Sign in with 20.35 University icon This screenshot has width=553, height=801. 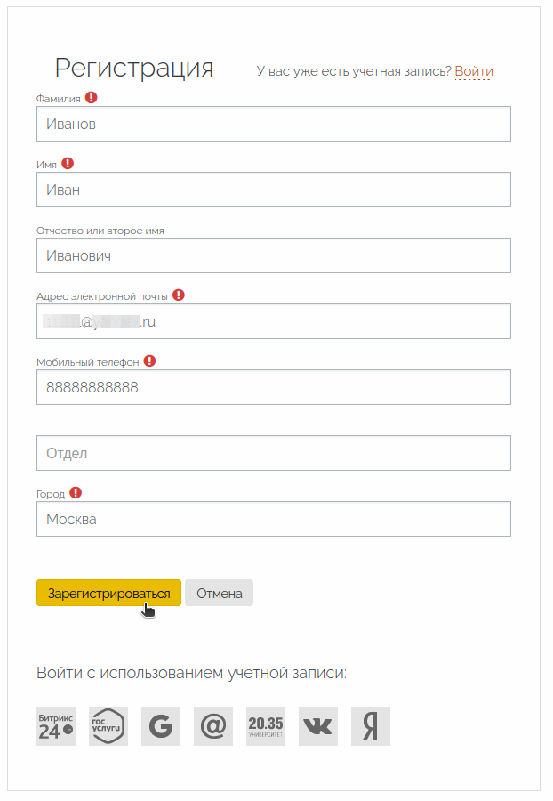click(266, 726)
